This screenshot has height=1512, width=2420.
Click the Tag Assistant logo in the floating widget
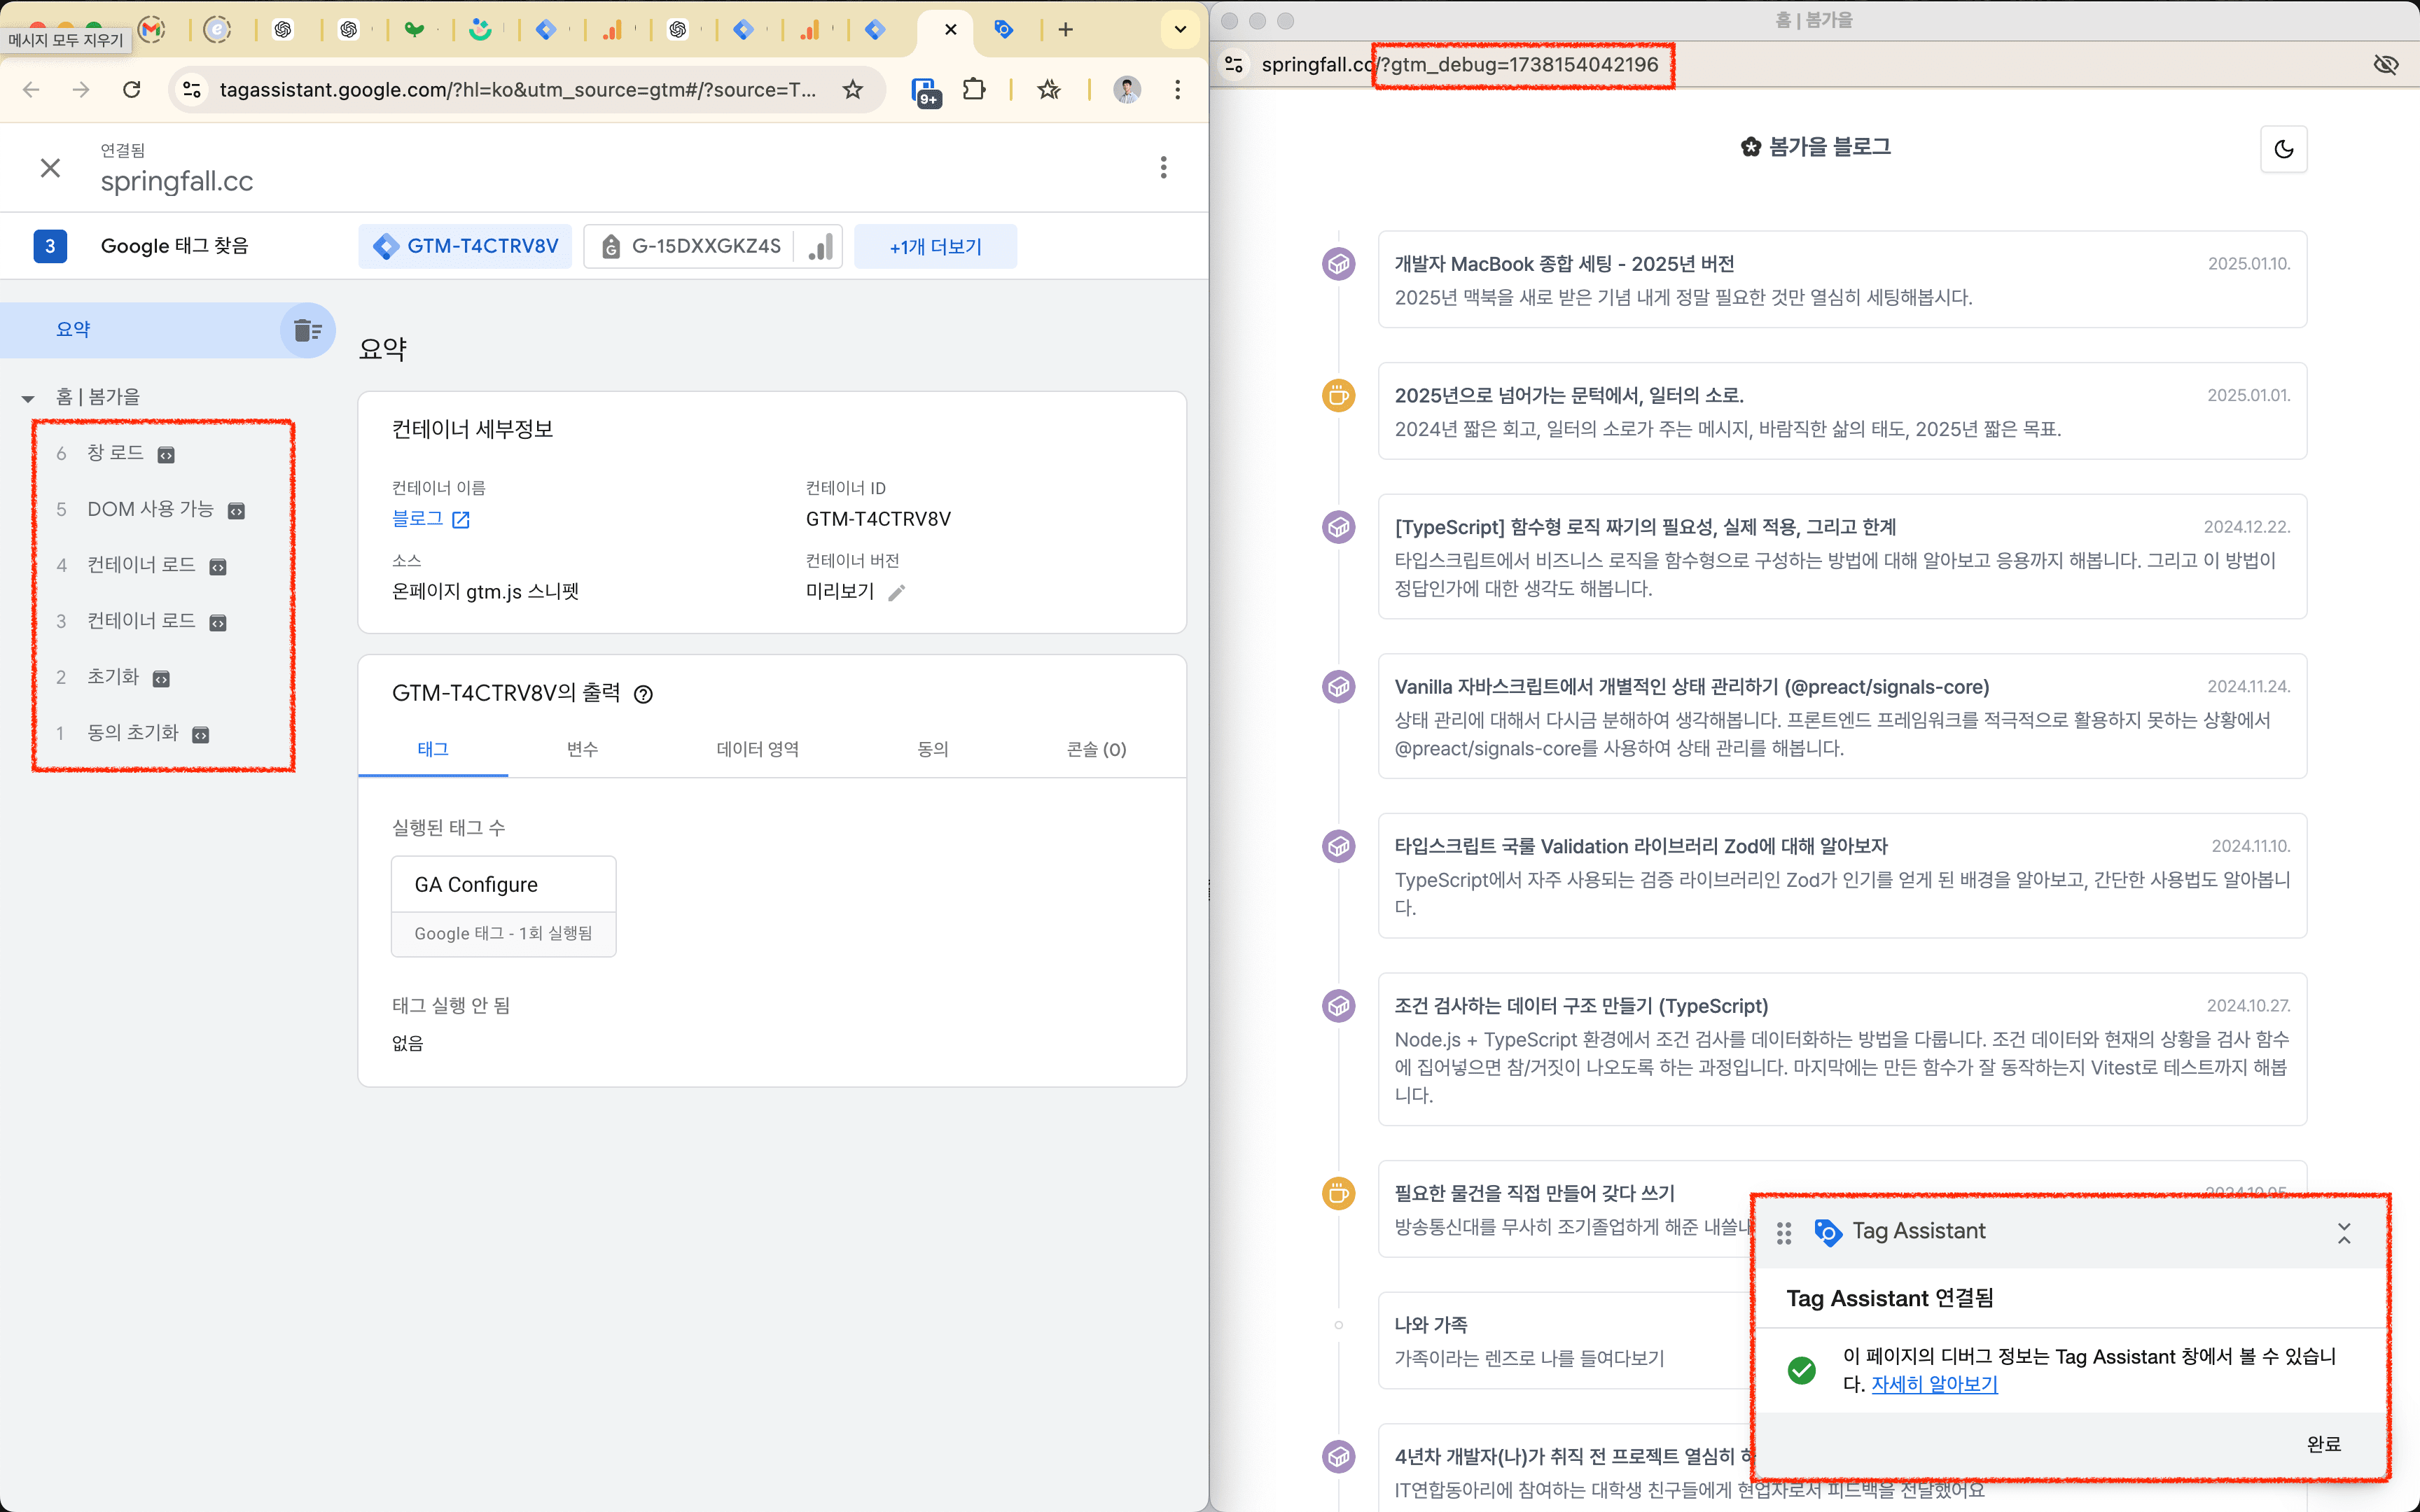pyautogui.click(x=1829, y=1233)
